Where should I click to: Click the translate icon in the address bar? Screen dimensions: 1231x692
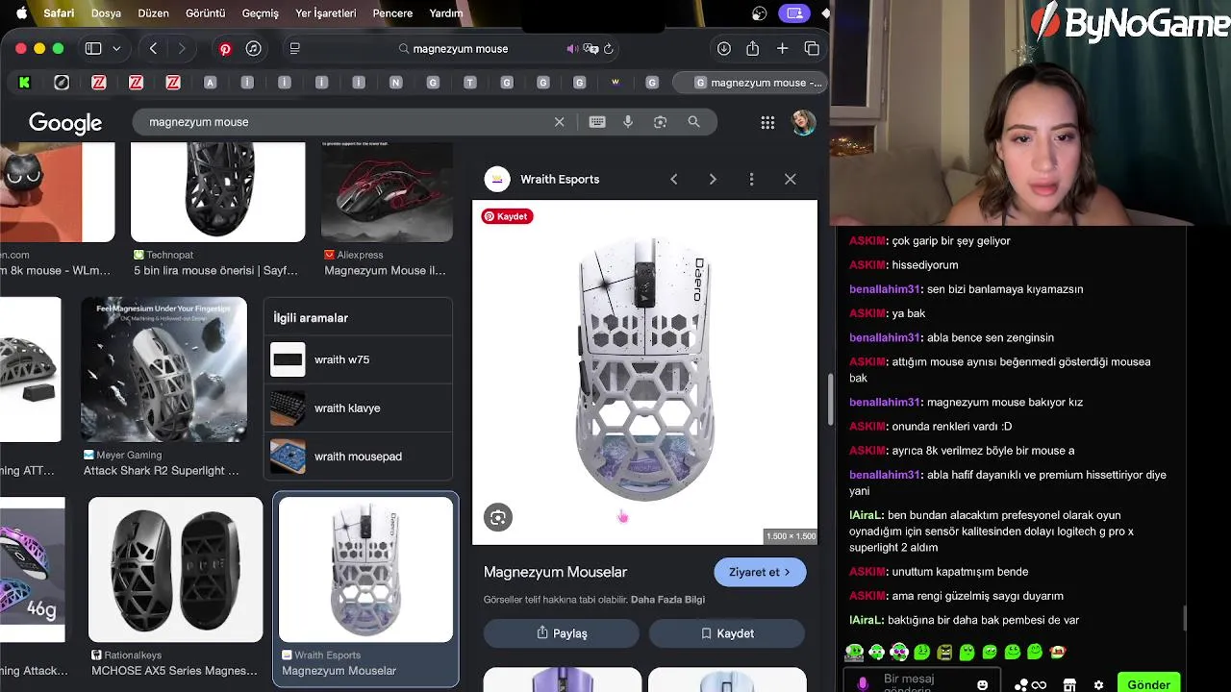tap(590, 49)
